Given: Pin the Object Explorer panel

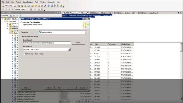Looking at the screenshot, I should [58, 13].
